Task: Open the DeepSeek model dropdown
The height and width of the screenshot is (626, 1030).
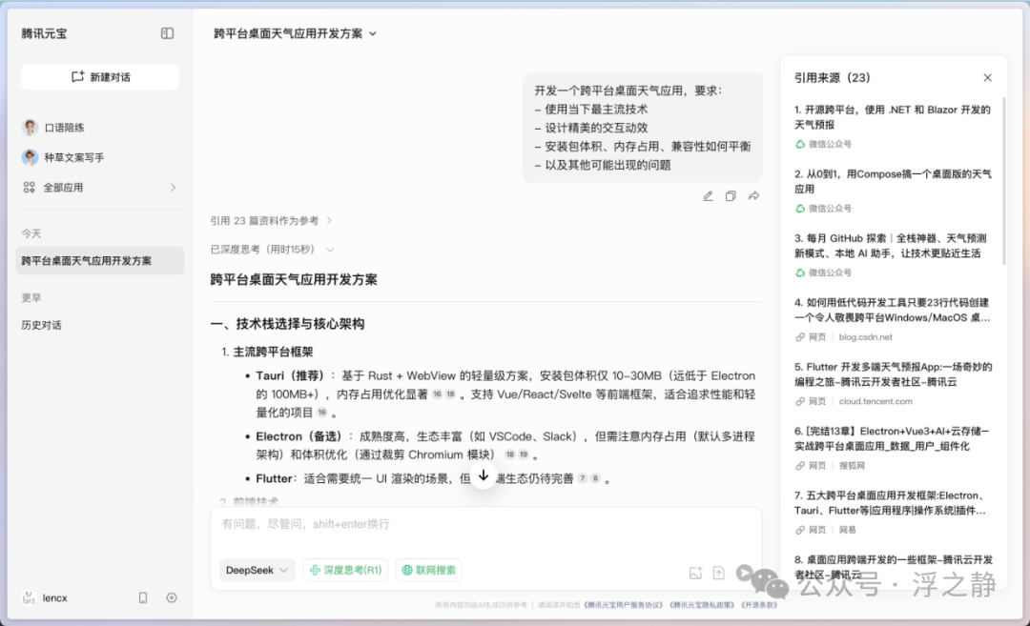Action: coord(257,570)
